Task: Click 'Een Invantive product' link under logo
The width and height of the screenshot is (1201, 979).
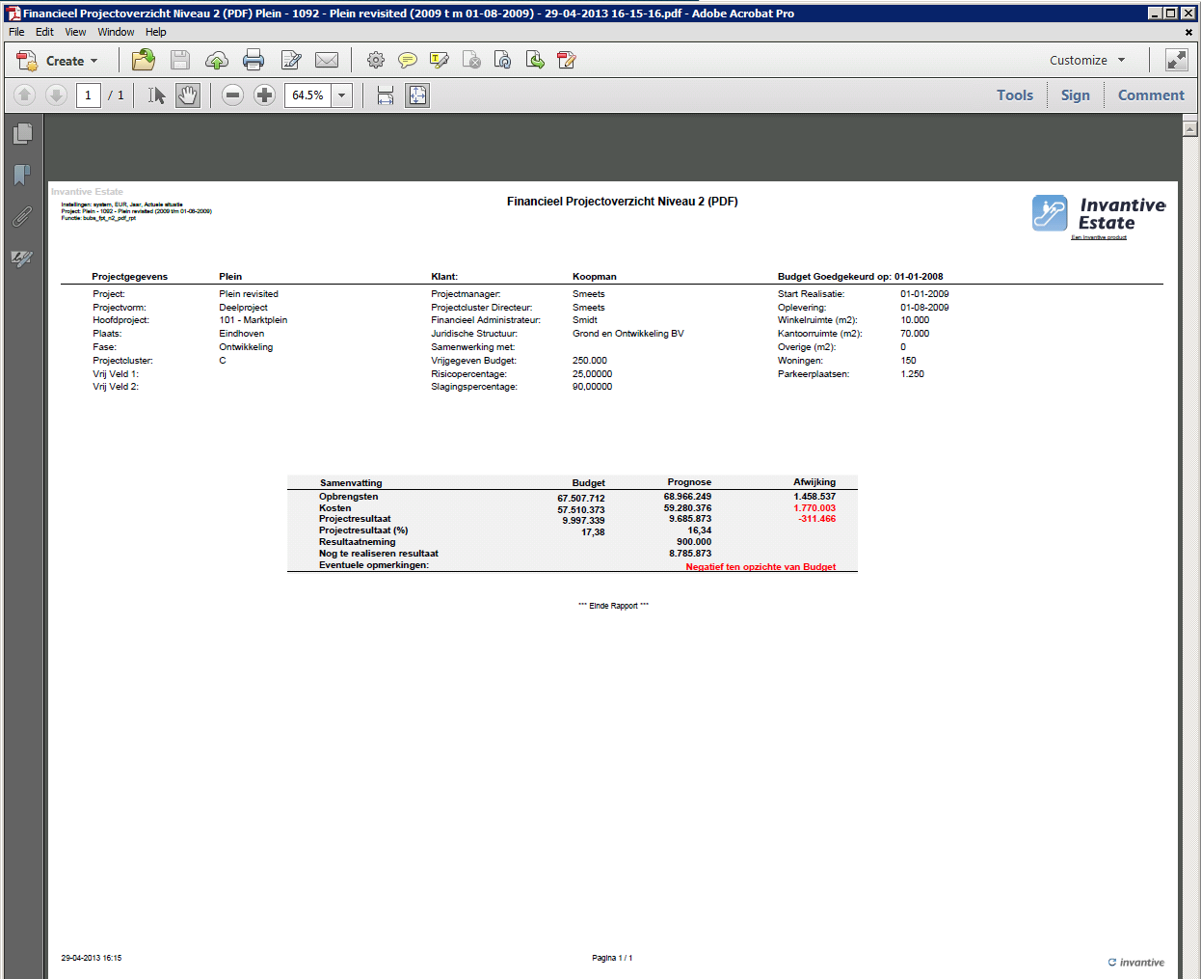Action: pos(1099,237)
